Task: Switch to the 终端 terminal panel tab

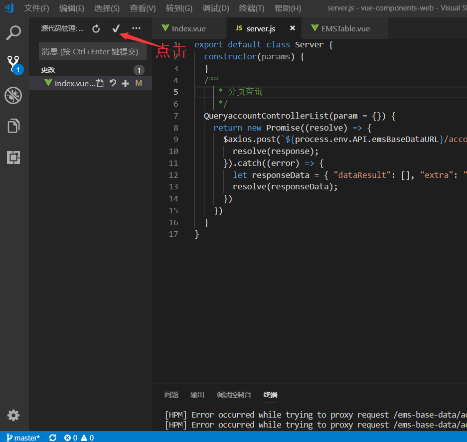Action: click(x=271, y=395)
